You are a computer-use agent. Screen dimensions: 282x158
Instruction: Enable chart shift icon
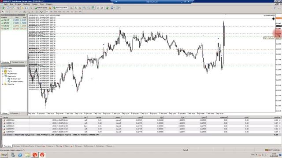click(102, 8)
